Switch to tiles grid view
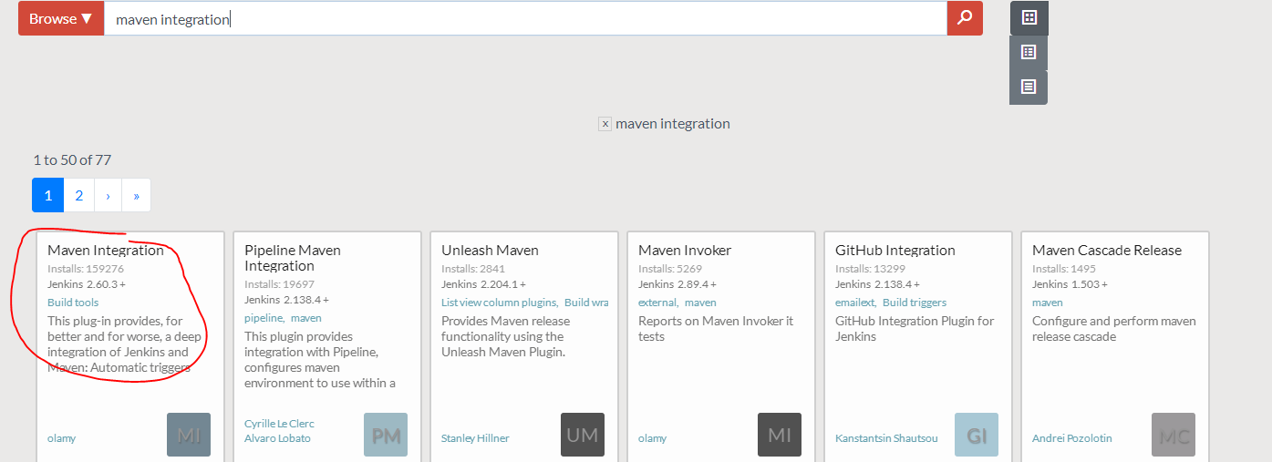Viewport: 1272px width, 462px height. point(1029,17)
